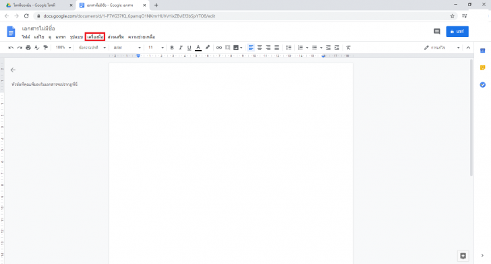Decrease indent icon
491x264 pixels.
pyautogui.click(x=328, y=48)
